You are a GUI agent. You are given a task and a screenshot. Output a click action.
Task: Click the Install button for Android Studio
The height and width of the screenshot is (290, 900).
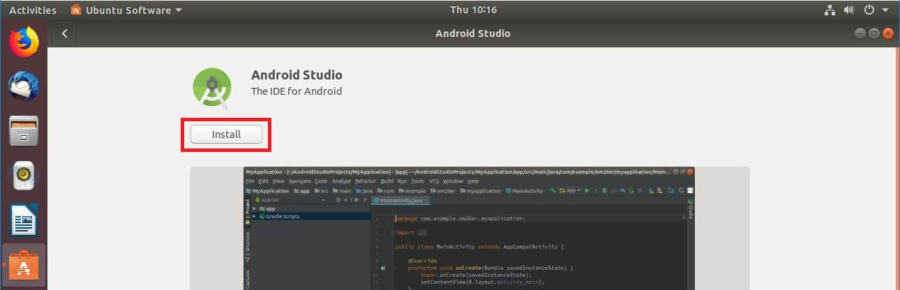pyautogui.click(x=226, y=135)
